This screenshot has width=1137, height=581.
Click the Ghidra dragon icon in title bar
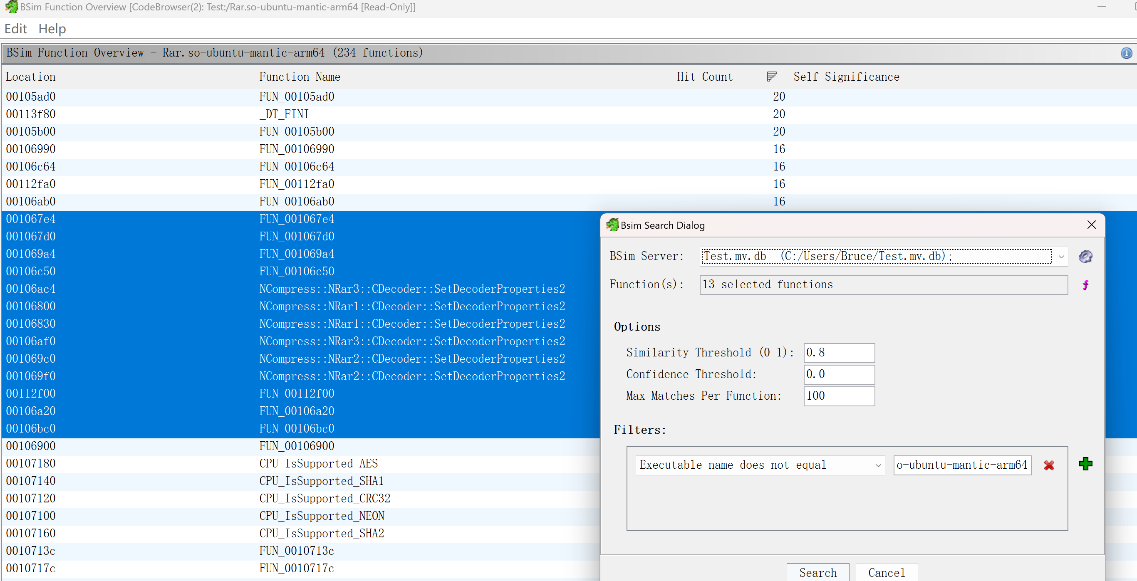pos(10,7)
